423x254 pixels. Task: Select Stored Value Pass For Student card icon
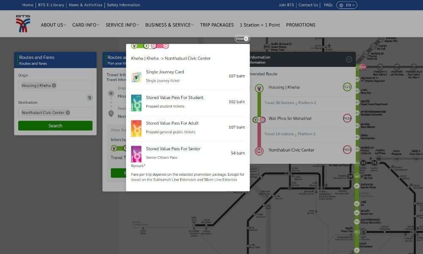pyautogui.click(x=136, y=103)
